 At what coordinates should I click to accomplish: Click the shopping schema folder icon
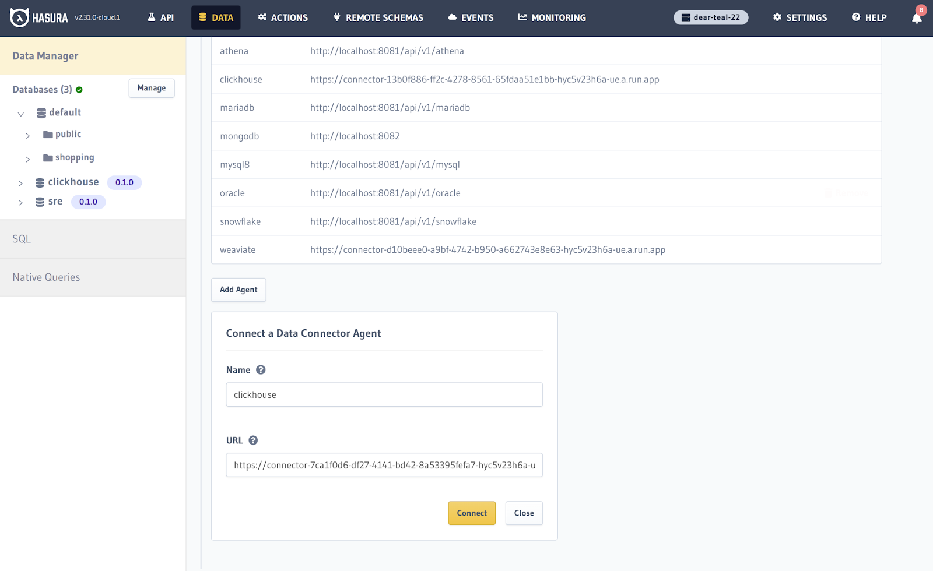48,158
